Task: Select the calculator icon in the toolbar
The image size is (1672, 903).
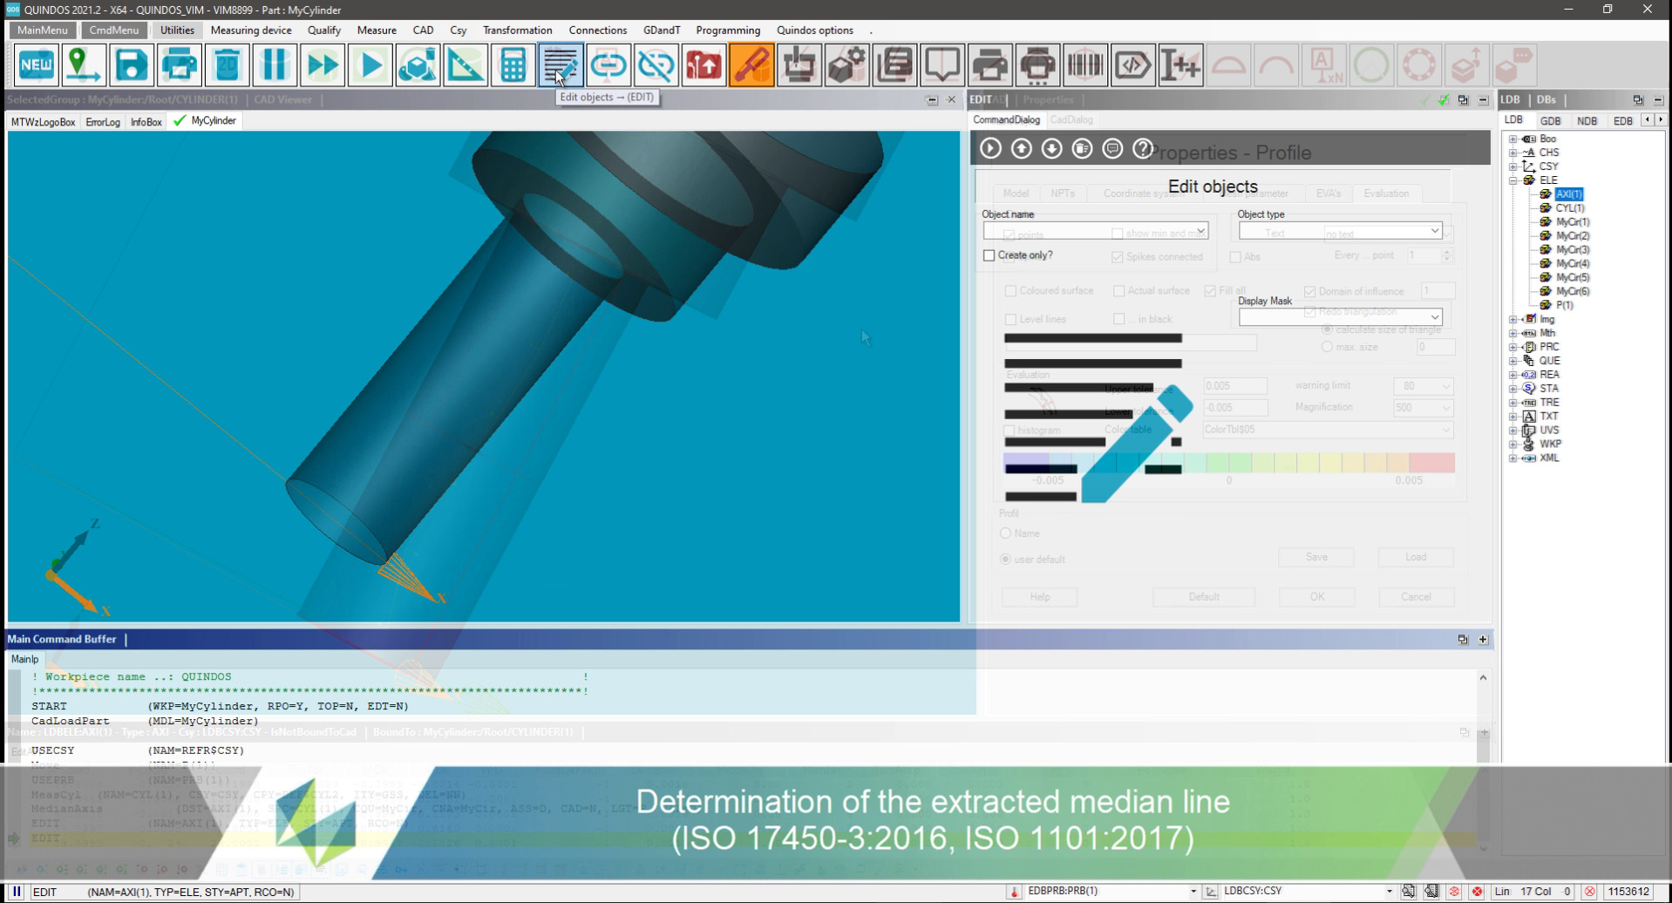Action: coord(513,64)
